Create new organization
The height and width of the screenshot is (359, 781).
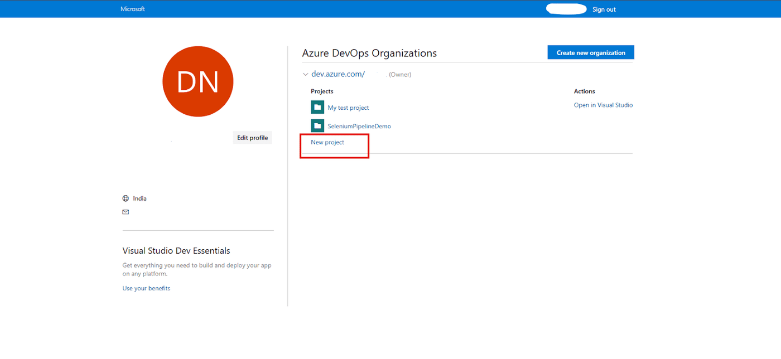click(591, 52)
